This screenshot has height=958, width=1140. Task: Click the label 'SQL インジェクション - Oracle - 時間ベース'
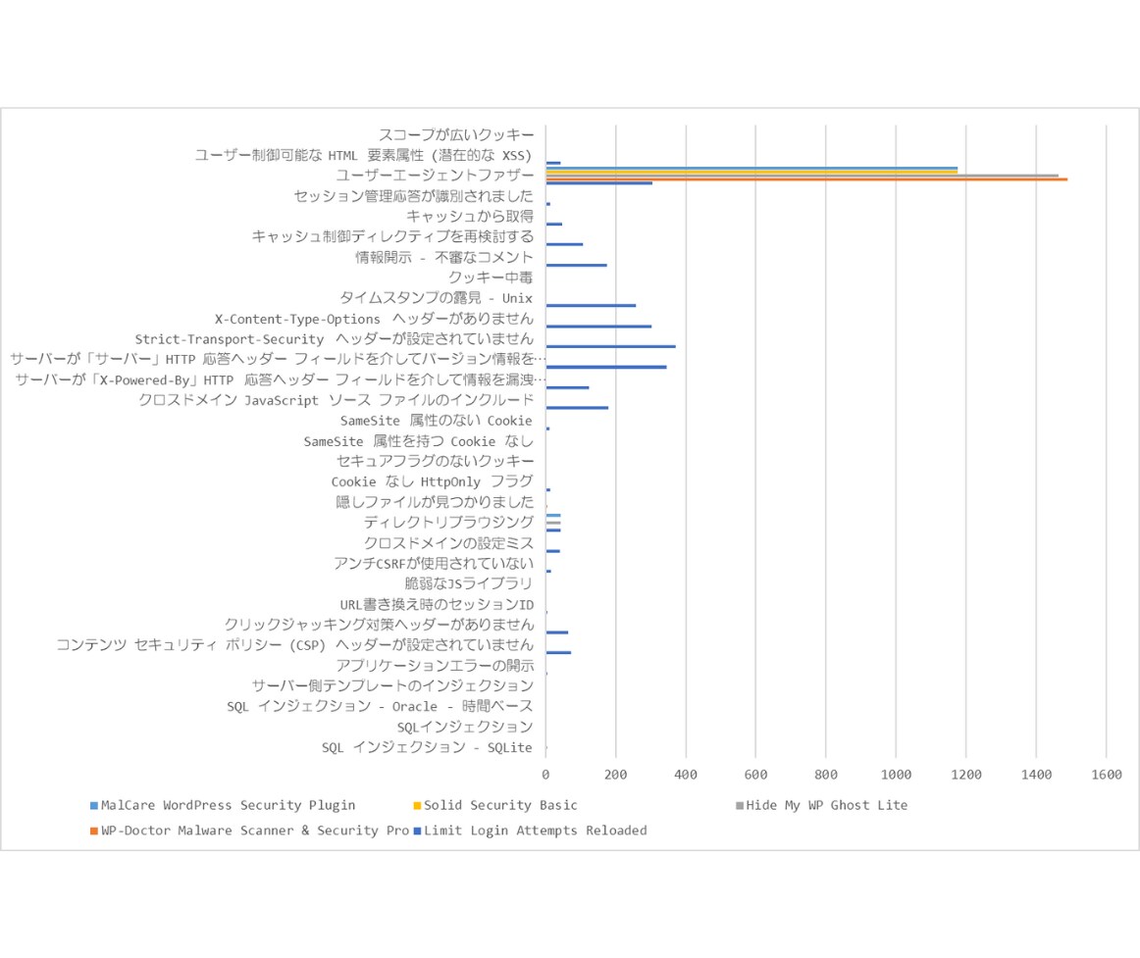380,707
